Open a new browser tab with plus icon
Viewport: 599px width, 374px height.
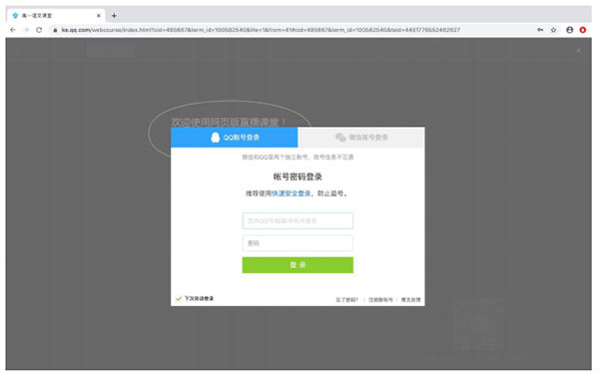(x=114, y=16)
